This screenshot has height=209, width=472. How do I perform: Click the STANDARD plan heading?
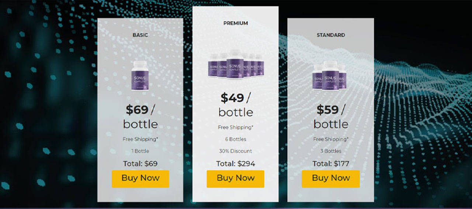click(x=331, y=35)
